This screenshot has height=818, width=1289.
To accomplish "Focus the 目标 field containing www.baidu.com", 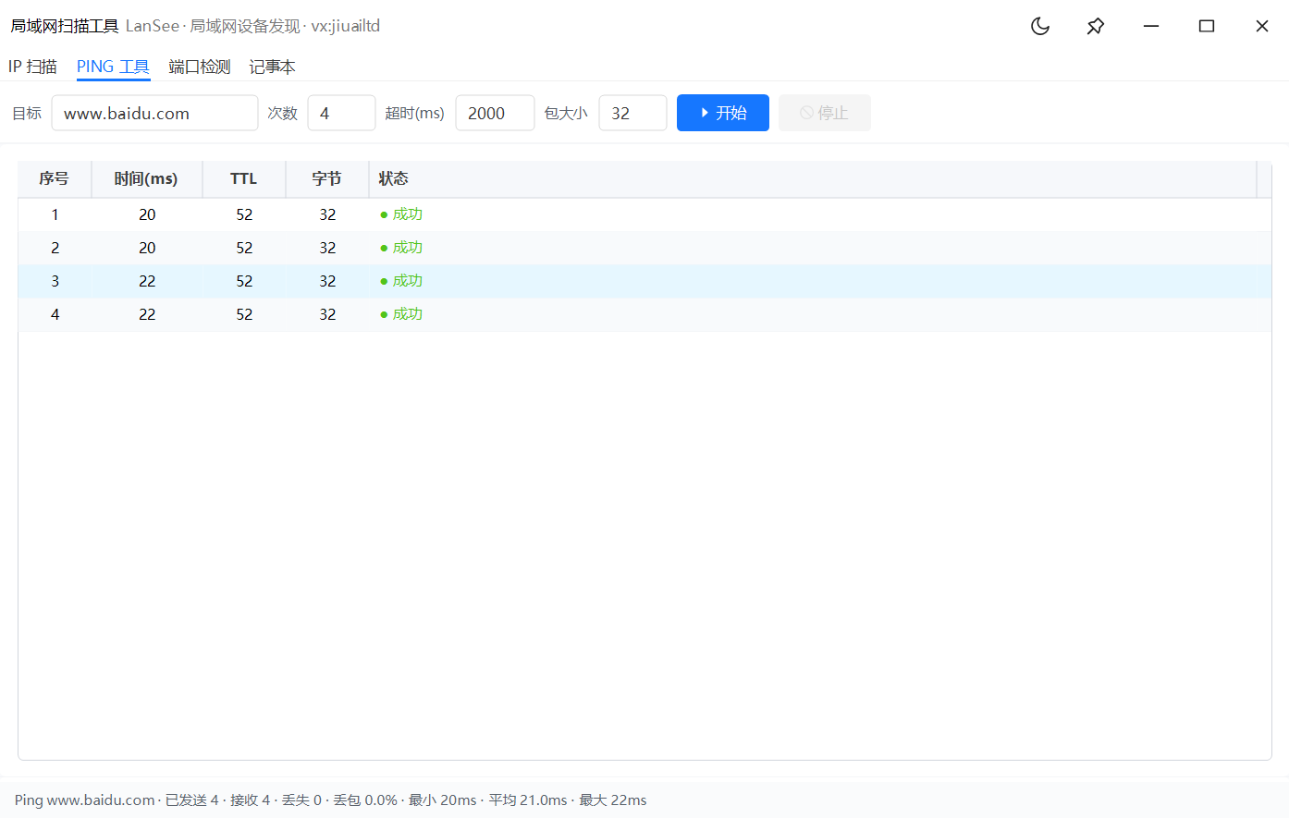I will coord(154,113).
